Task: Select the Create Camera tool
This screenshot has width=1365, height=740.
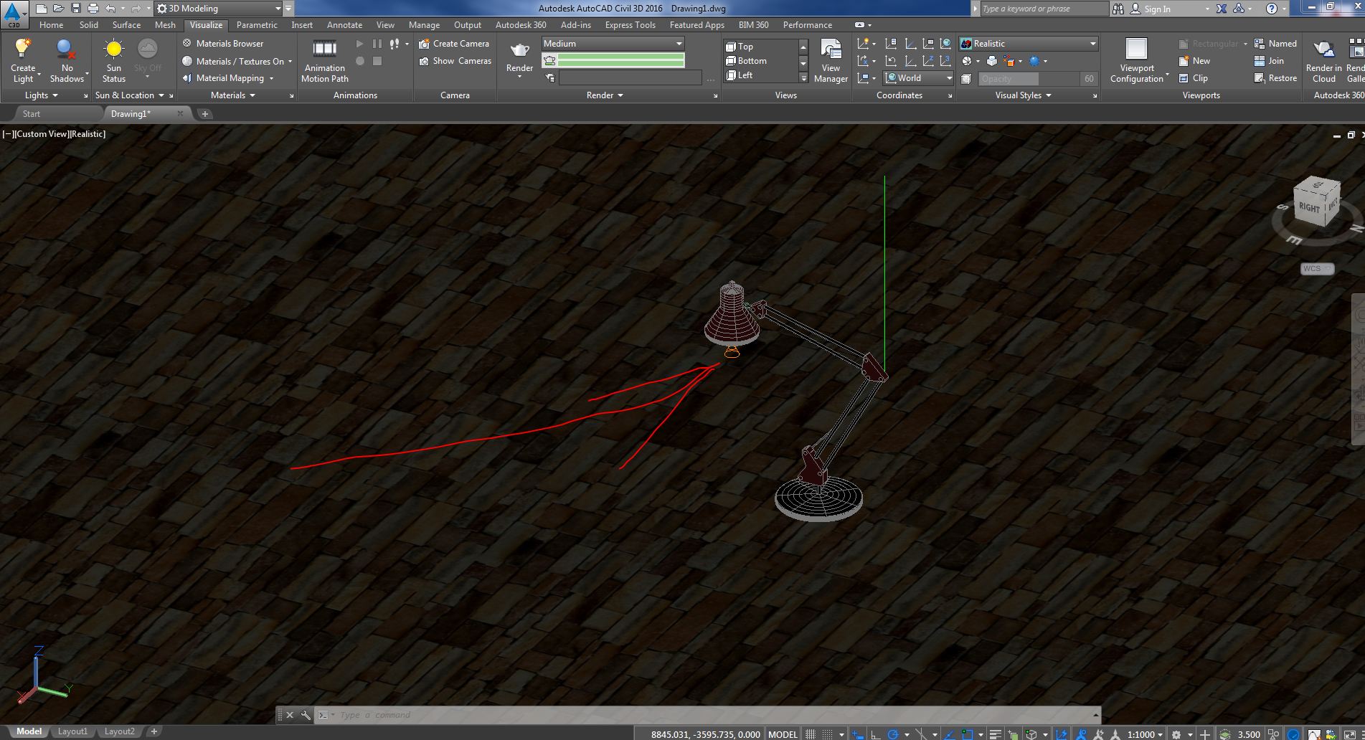Action: tap(455, 43)
